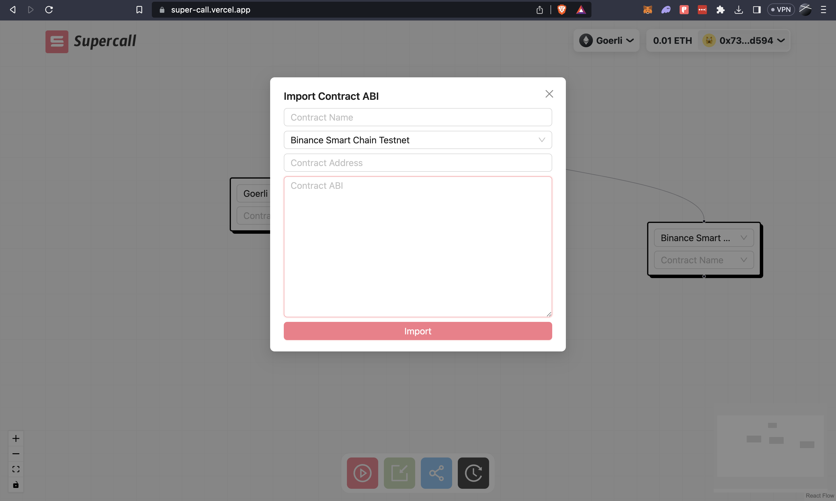The width and height of the screenshot is (836, 501).
Task: Click the Import button
Action: (418, 331)
